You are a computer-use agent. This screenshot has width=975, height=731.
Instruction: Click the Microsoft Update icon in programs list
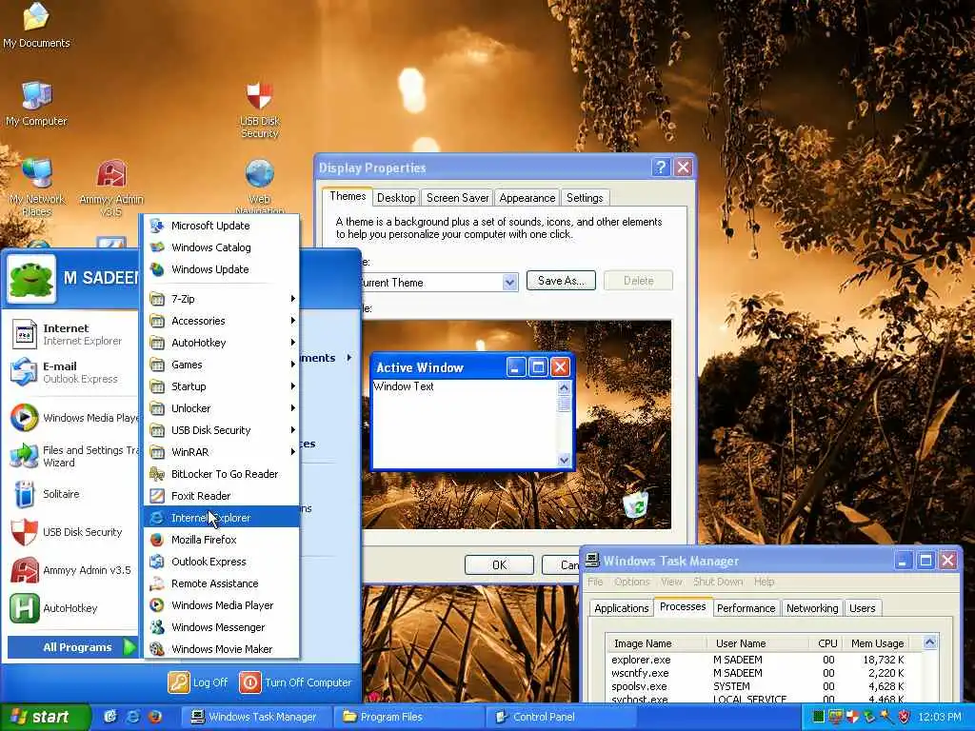tap(157, 225)
